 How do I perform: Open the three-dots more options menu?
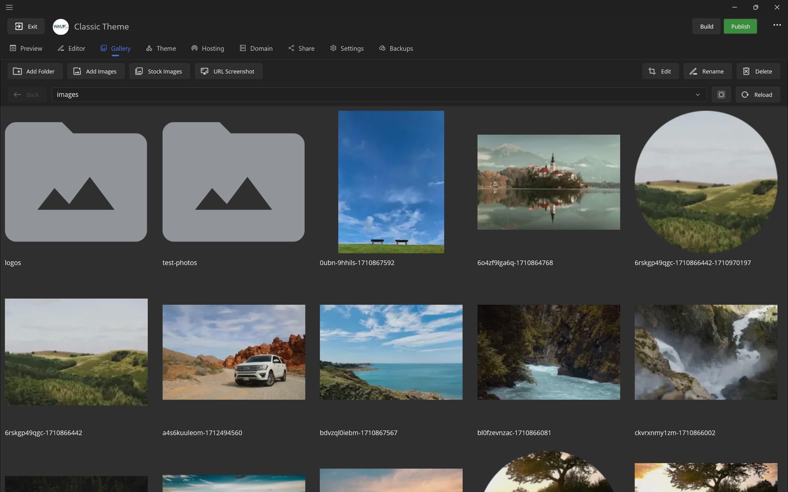coord(777,26)
